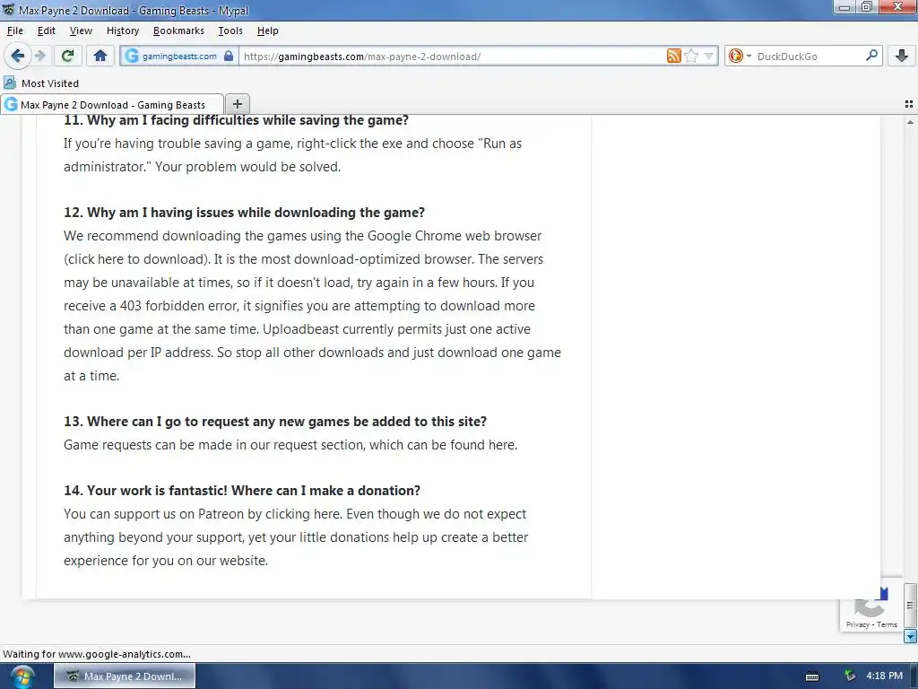Click question 13 heading about game requests

[275, 422]
